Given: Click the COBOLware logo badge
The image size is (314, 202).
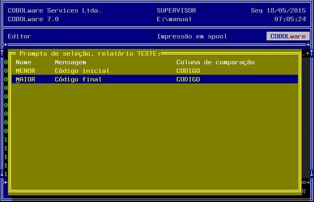Looking at the screenshot, I should tap(288, 36).
